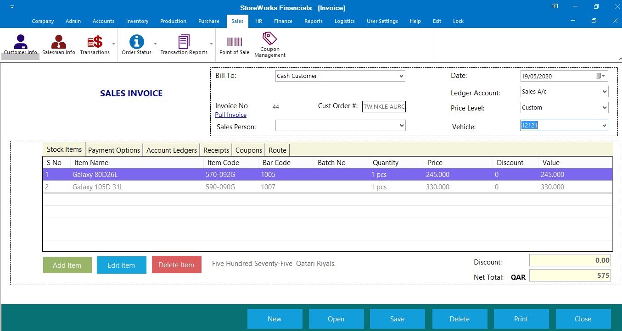Open Logistics menu

pos(345,21)
